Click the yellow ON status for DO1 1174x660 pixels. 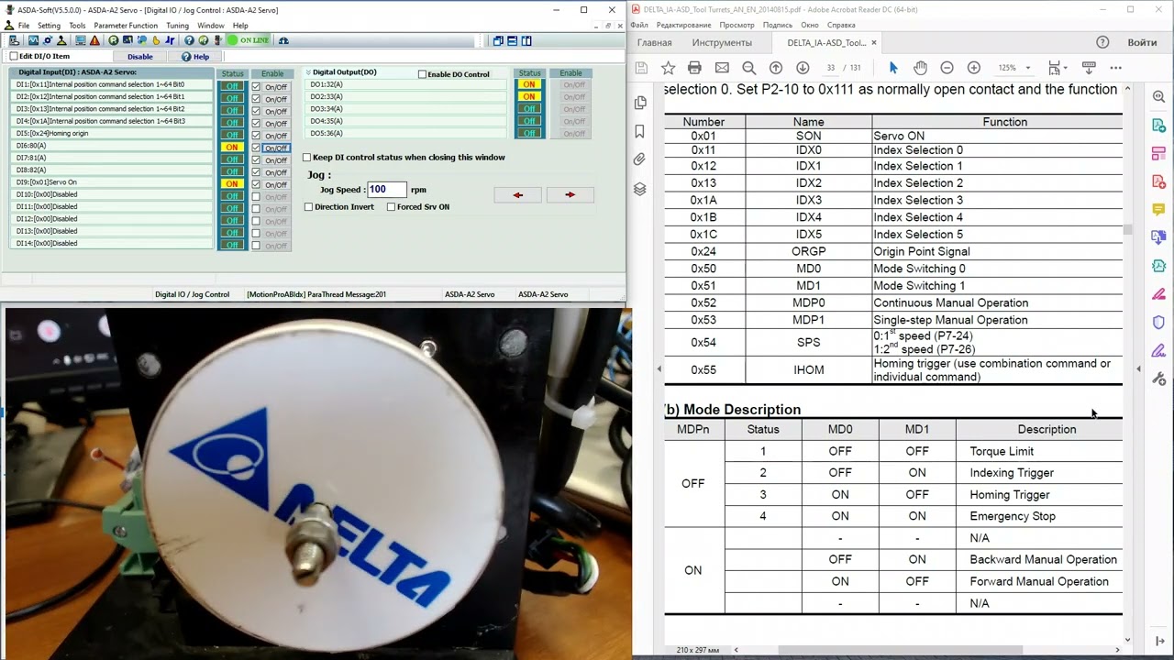coord(529,85)
